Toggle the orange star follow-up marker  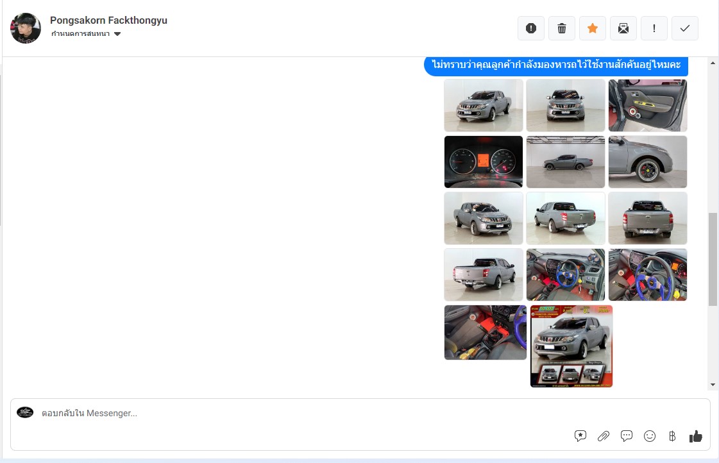click(x=593, y=28)
